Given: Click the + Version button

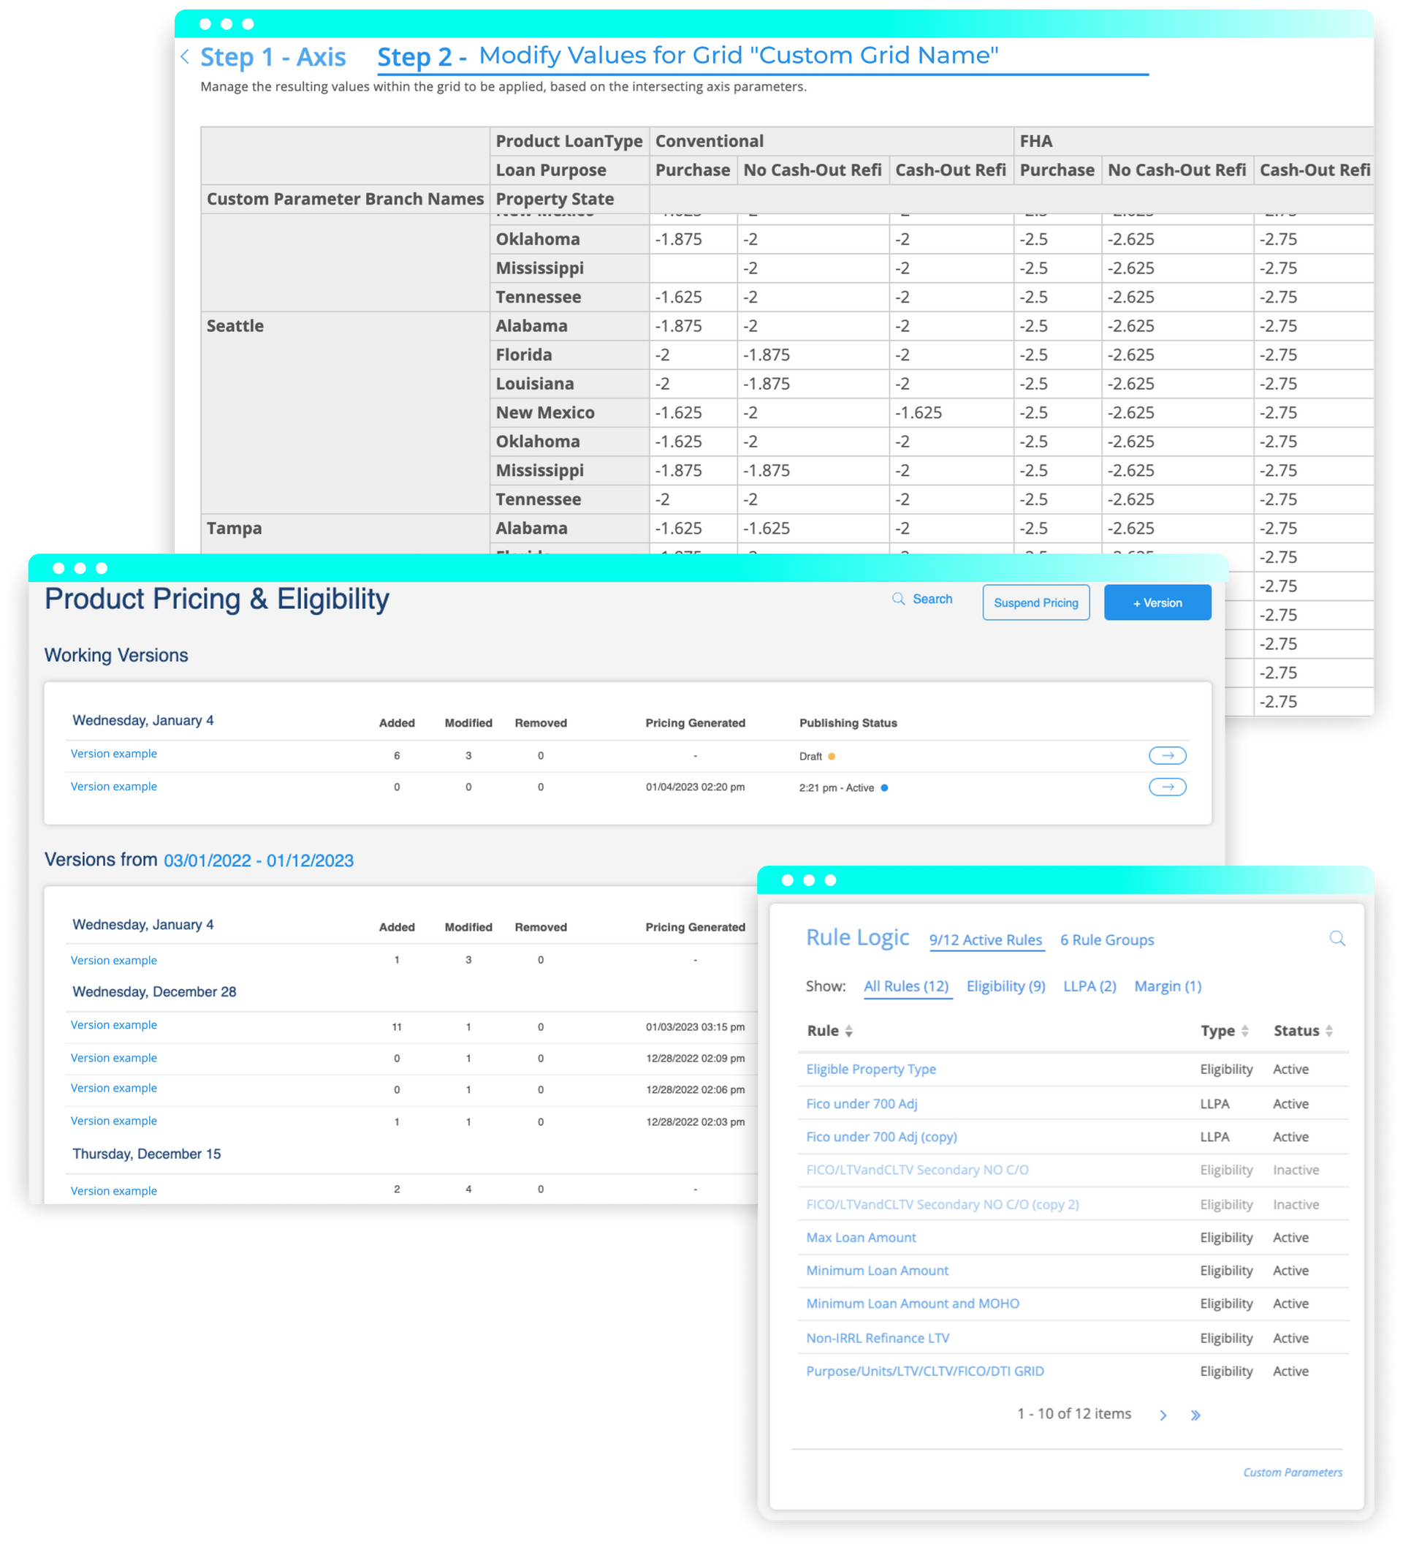Looking at the screenshot, I should click(x=1157, y=603).
